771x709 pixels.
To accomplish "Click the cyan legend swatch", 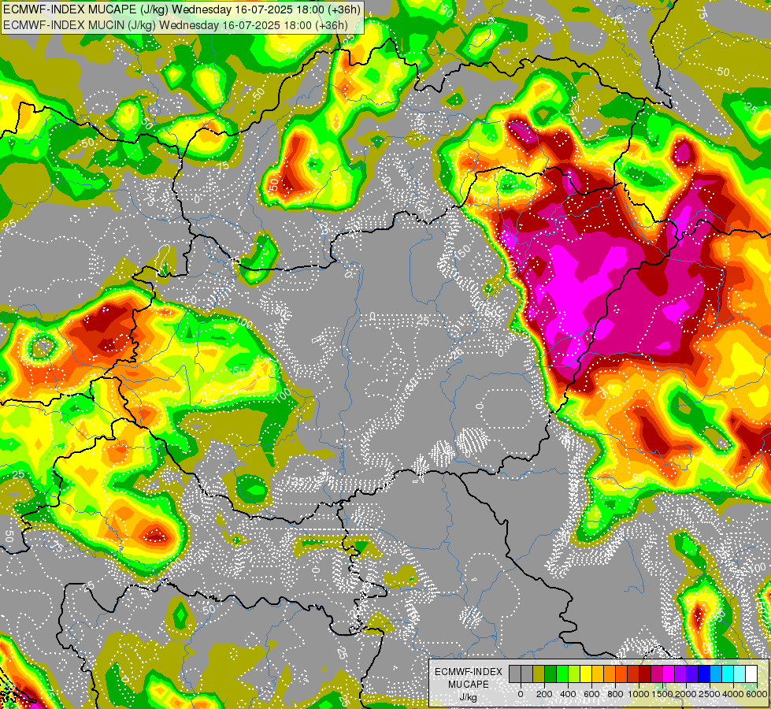I will coord(728,674).
